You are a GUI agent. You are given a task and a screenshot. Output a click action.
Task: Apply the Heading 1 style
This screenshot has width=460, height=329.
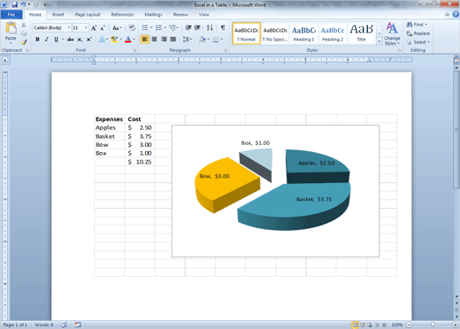(x=303, y=34)
